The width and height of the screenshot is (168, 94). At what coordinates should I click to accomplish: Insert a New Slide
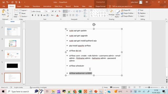pos(16,14)
